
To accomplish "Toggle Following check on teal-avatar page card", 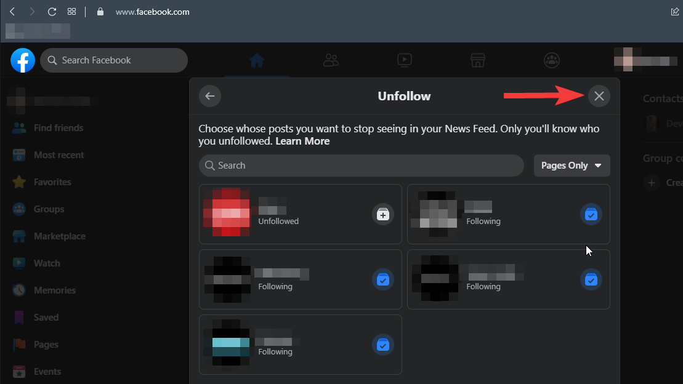I will 383,345.
